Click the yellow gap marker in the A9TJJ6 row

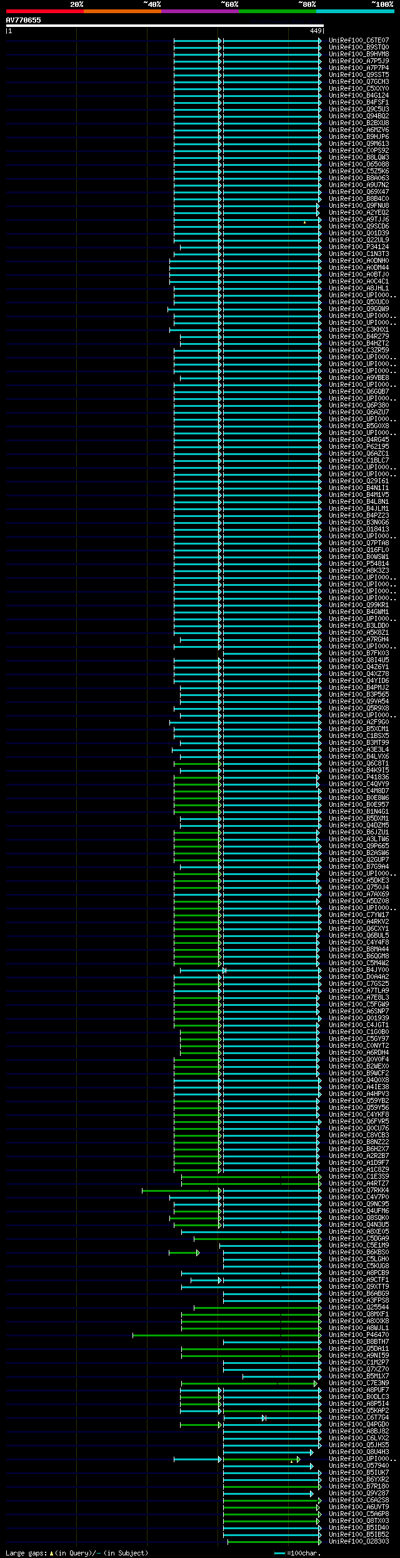point(304,222)
